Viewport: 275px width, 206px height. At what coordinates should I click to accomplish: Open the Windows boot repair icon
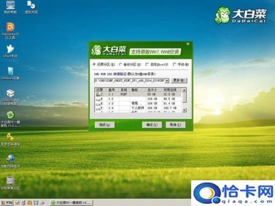(10, 97)
